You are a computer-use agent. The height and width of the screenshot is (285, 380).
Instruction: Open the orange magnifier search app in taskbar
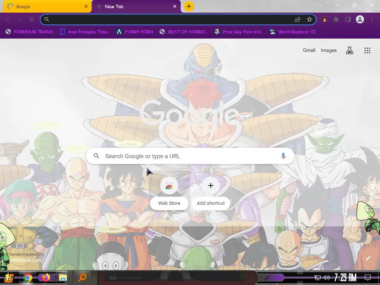pyautogui.click(x=82, y=277)
